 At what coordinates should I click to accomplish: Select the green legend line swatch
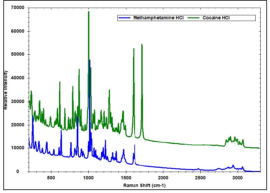pos(194,18)
